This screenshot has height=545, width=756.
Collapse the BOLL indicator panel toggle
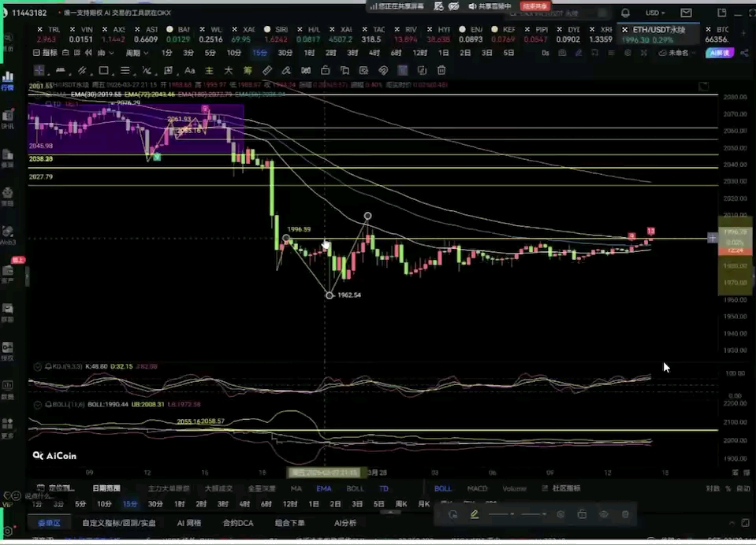click(x=37, y=403)
